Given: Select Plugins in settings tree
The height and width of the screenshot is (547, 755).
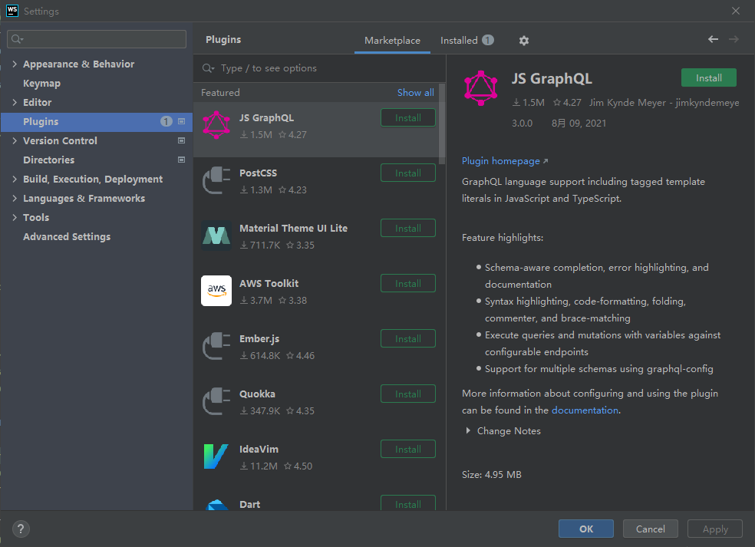Looking at the screenshot, I should click(97, 122).
